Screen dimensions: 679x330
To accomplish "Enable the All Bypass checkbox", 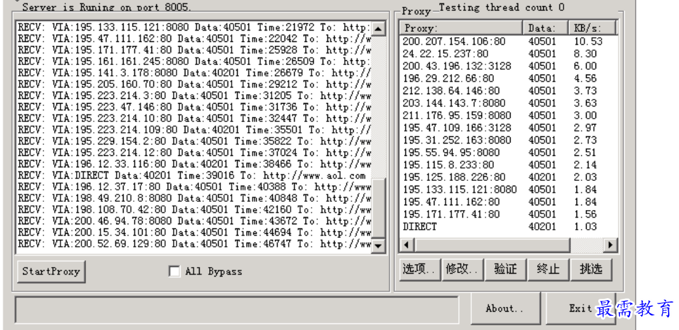I will tap(174, 271).
